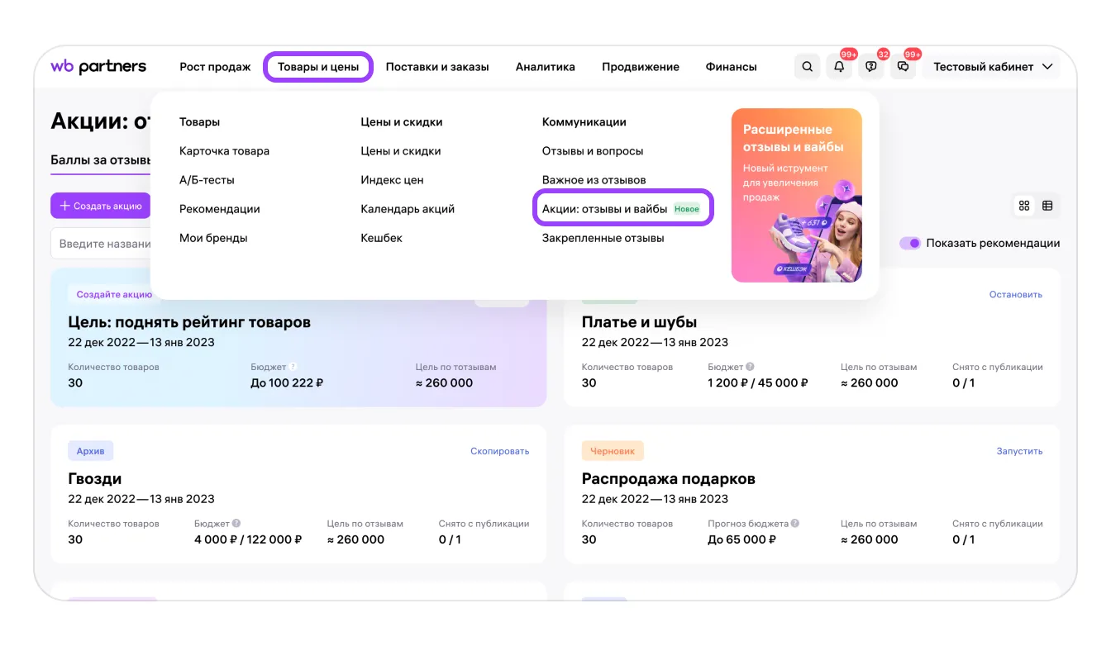Open the Рост продаж menu
The image size is (1111, 646).
tap(215, 67)
